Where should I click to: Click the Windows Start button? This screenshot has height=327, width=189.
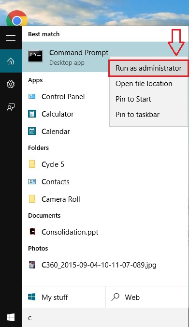[x=11, y=317]
